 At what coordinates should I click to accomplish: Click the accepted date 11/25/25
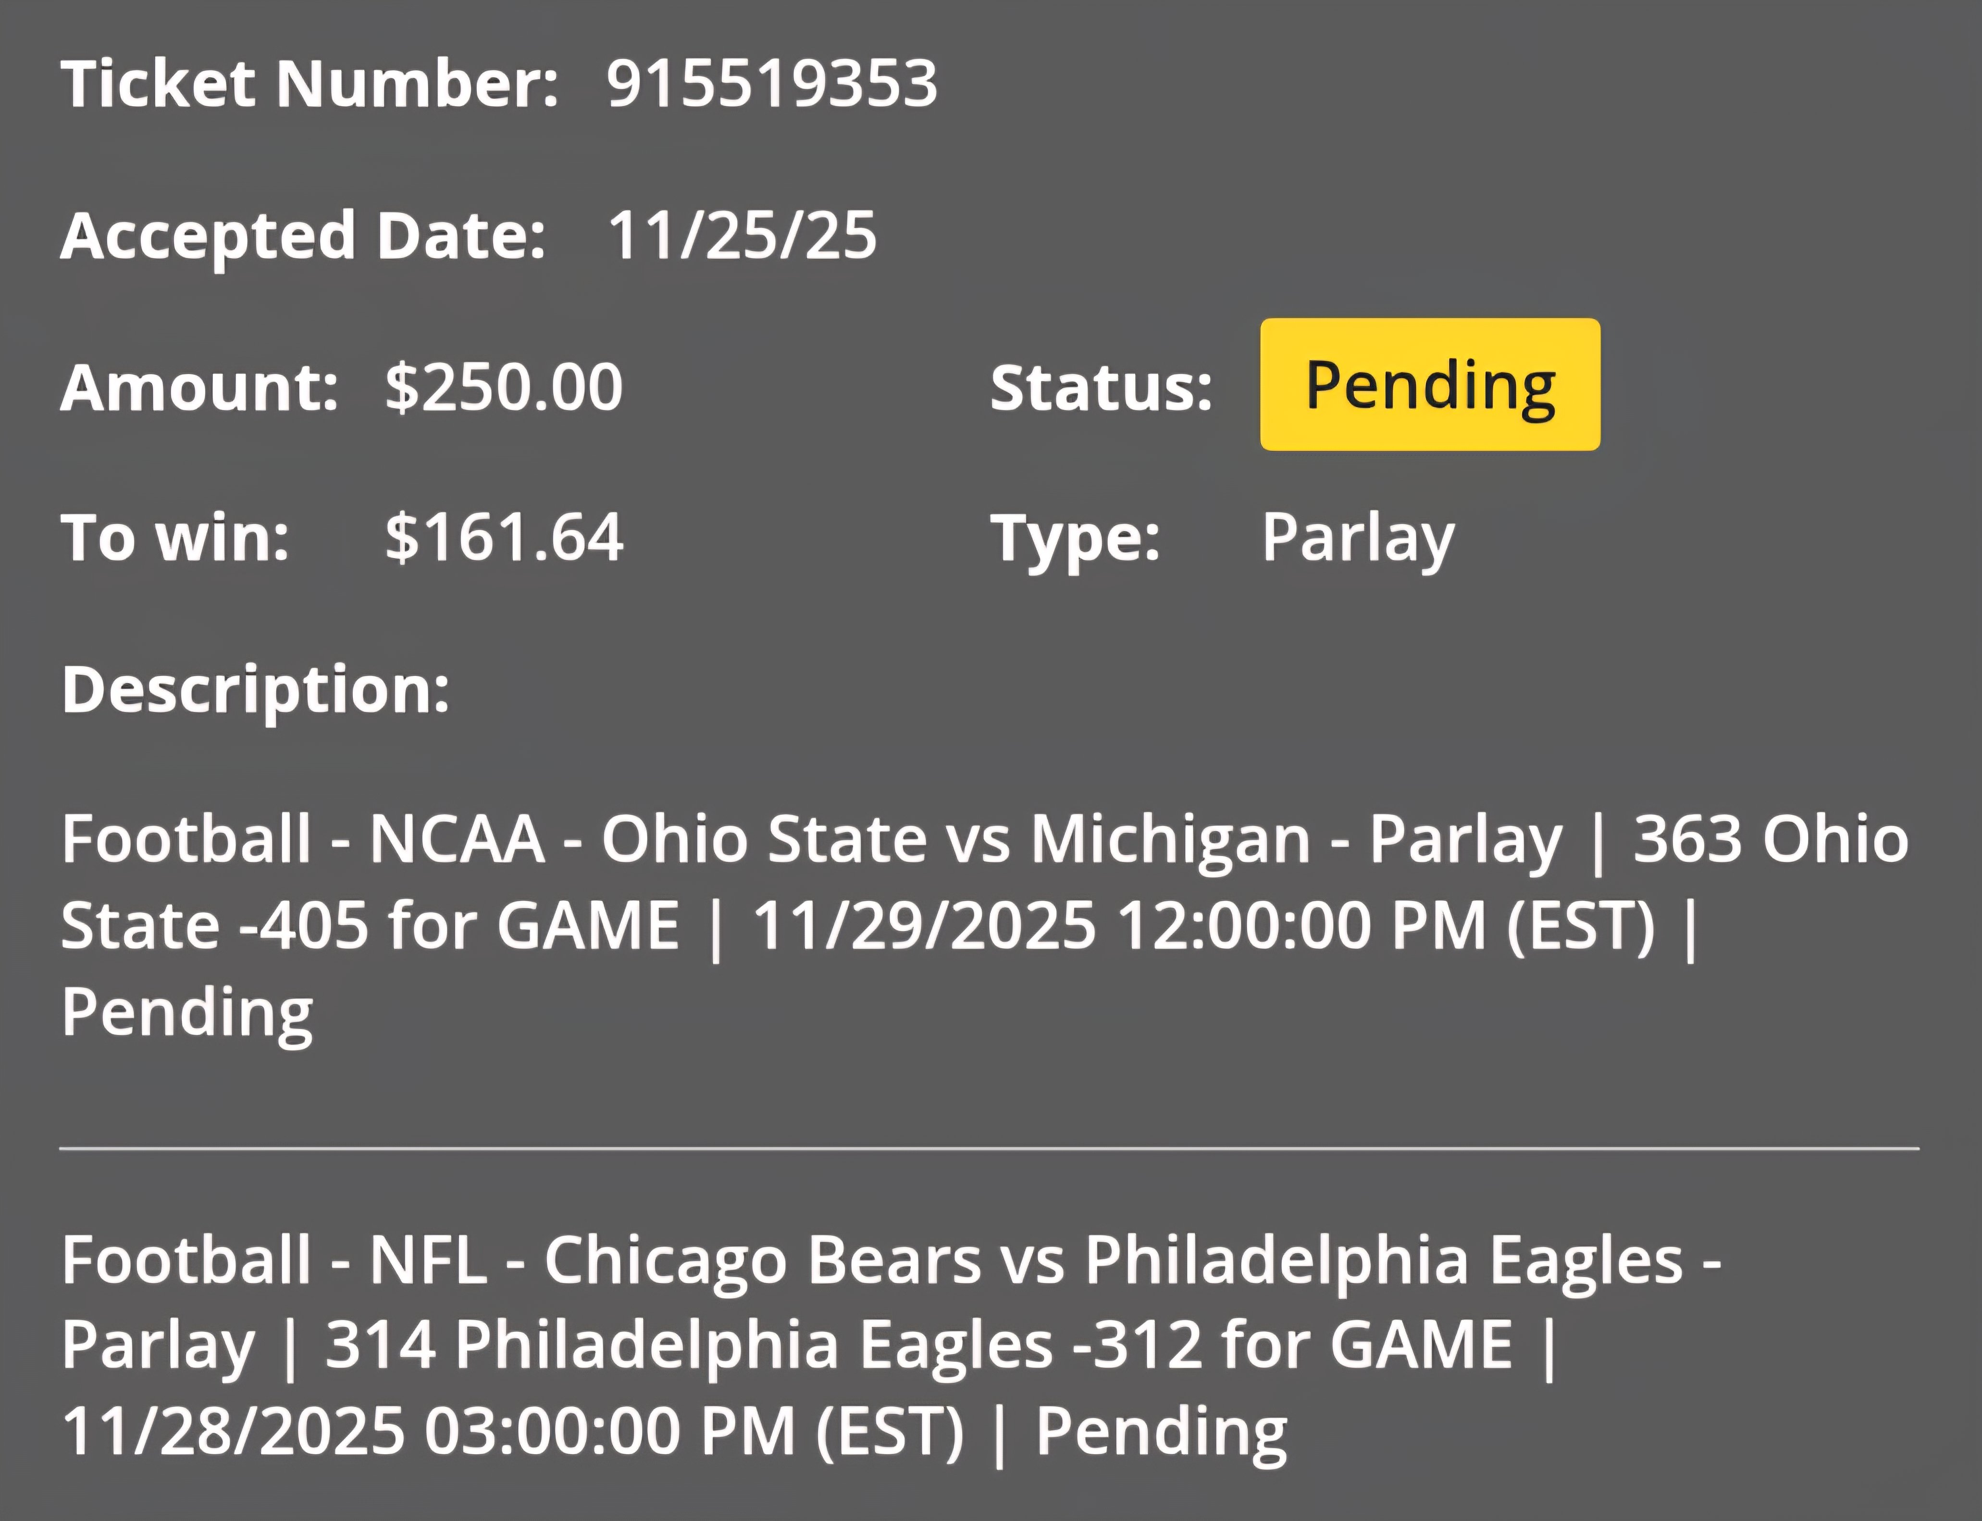(x=741, y=236)
